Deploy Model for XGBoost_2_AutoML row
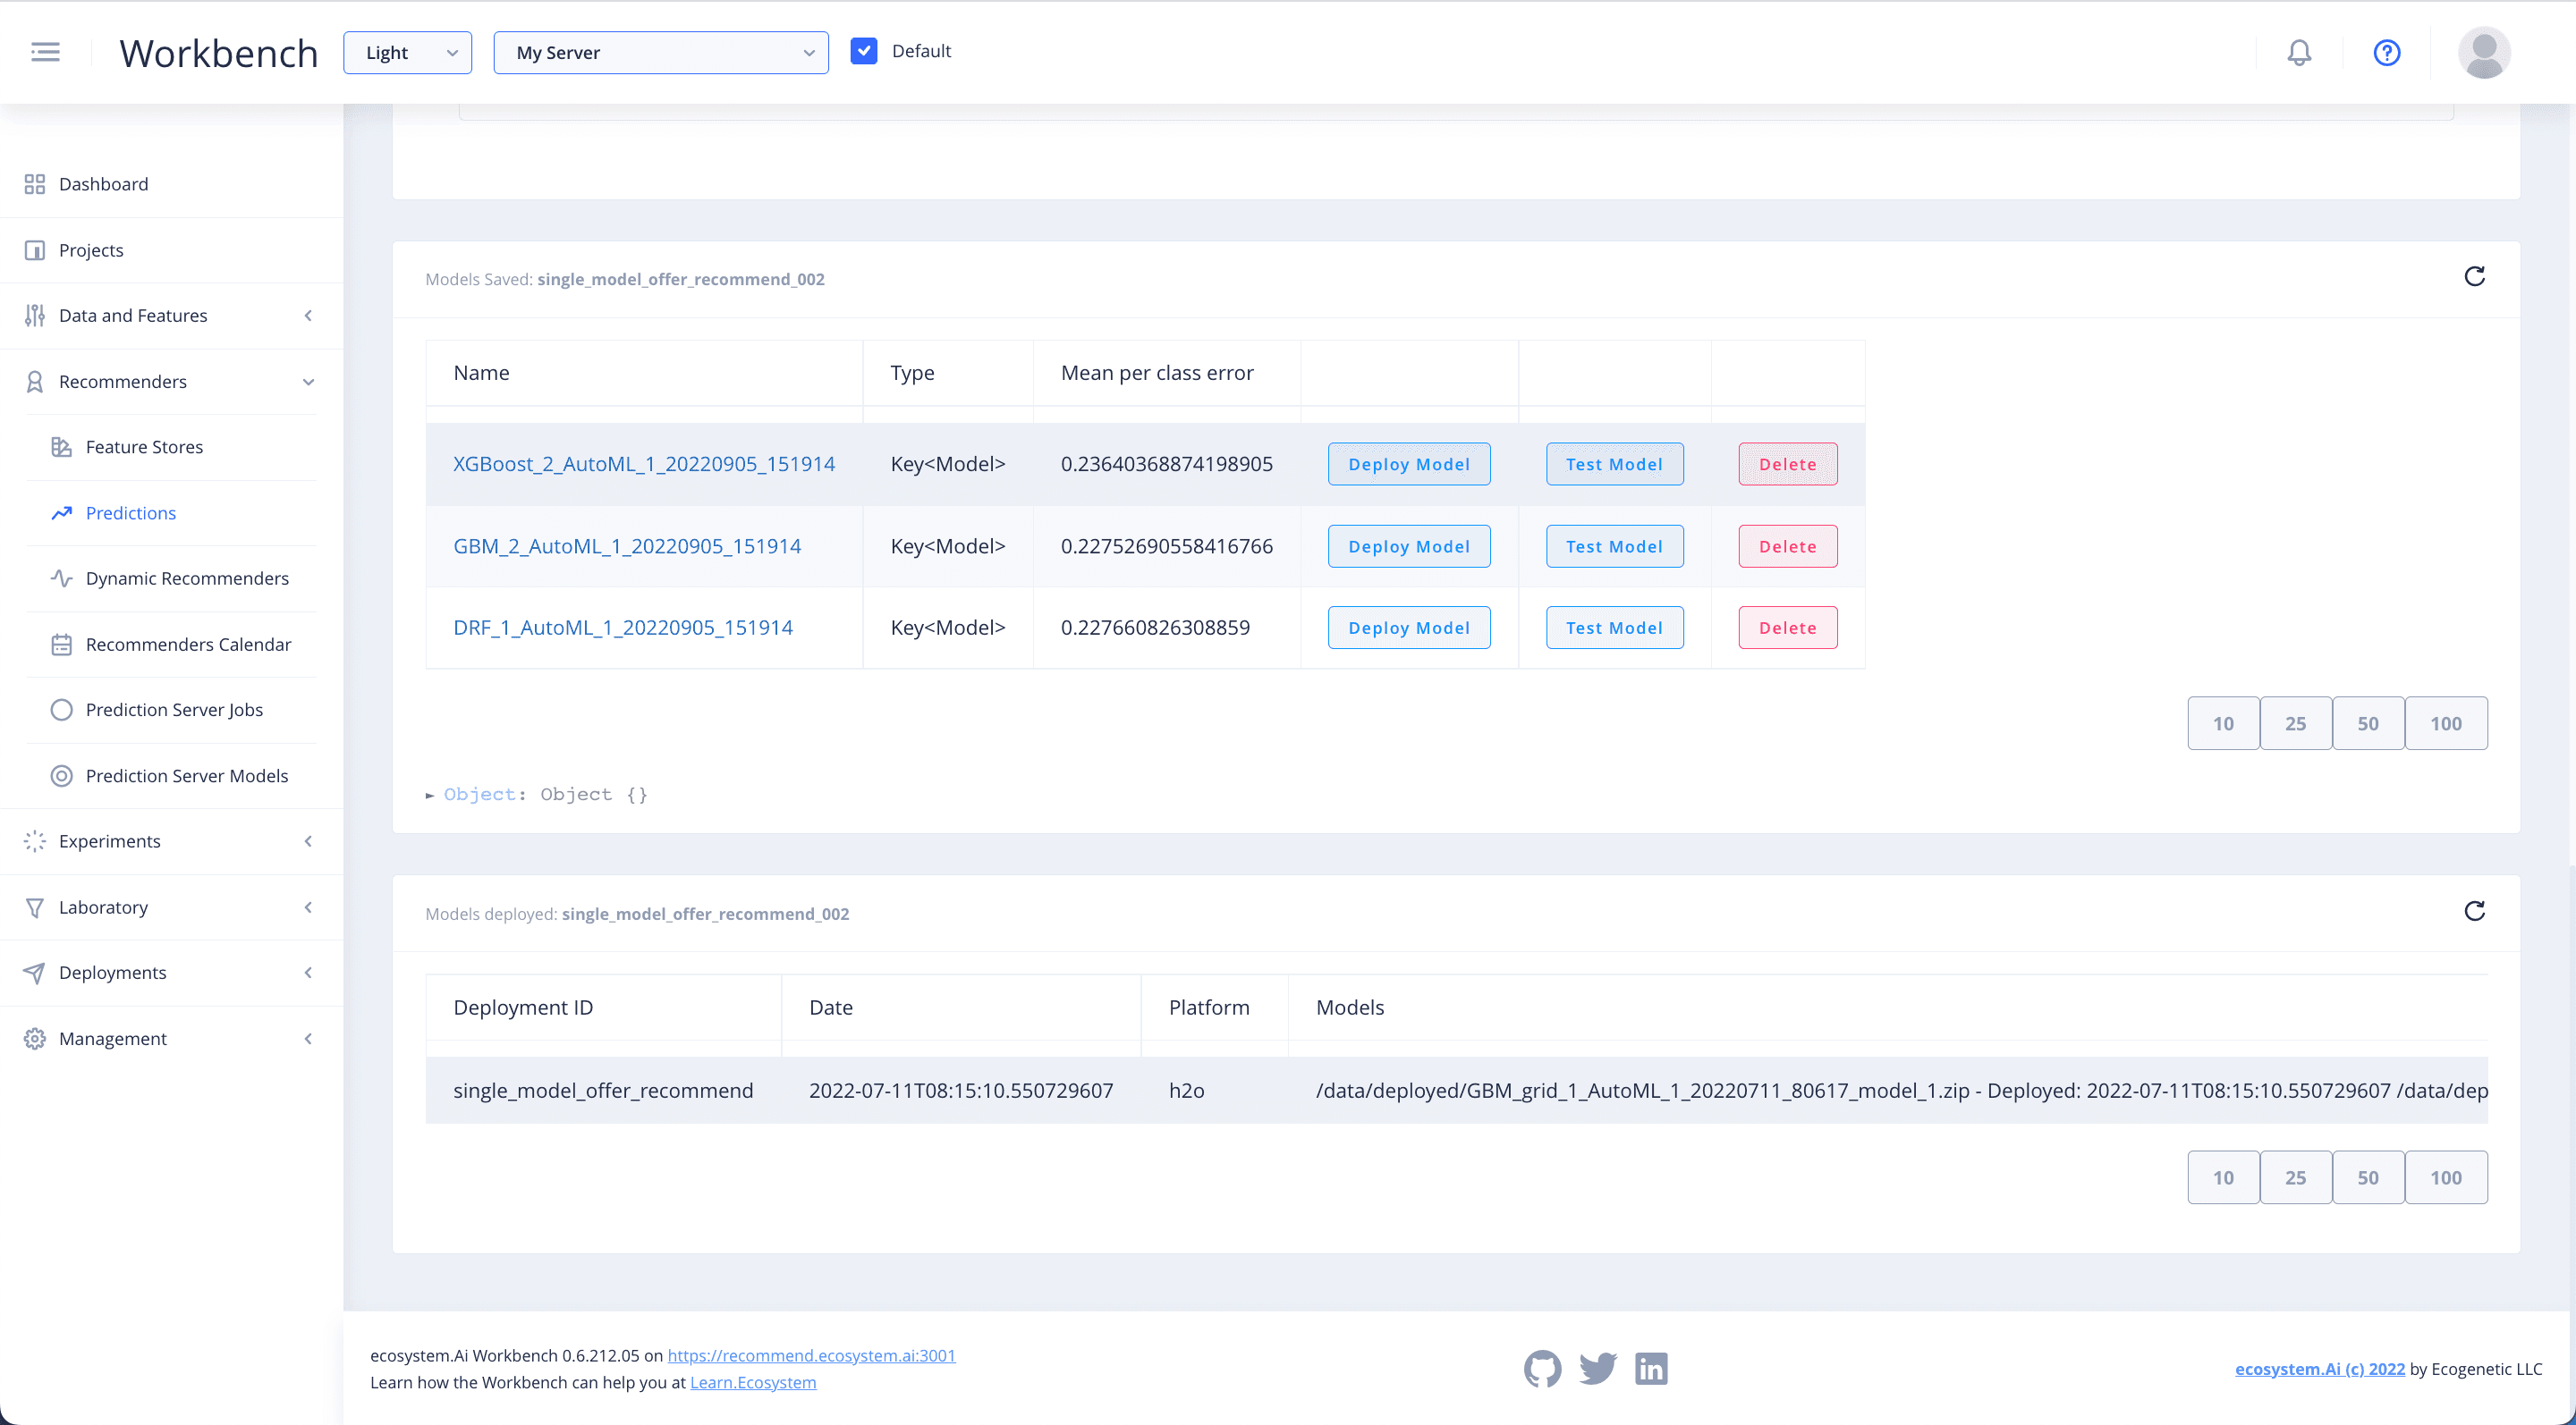 pyautogui.click(x=1408, y=465)
